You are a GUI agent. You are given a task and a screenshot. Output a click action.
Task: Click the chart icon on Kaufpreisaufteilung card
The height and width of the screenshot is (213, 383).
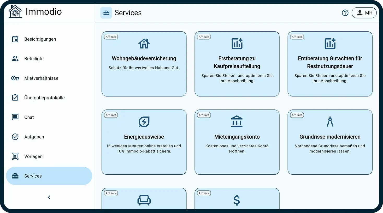click(237, 44)
